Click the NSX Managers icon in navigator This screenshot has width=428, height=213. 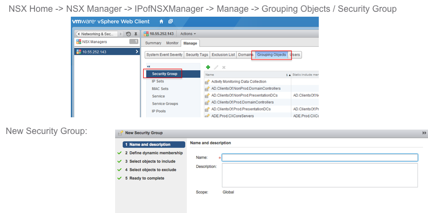click(79, 42)
